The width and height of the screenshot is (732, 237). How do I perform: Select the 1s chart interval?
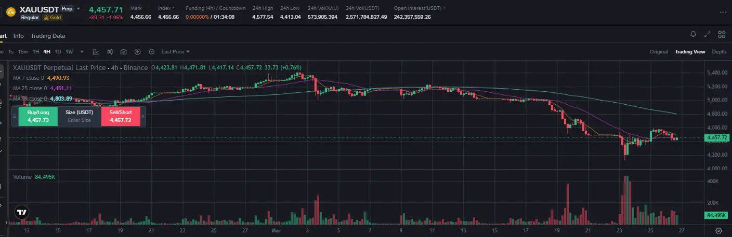click(x=11, y=52)
